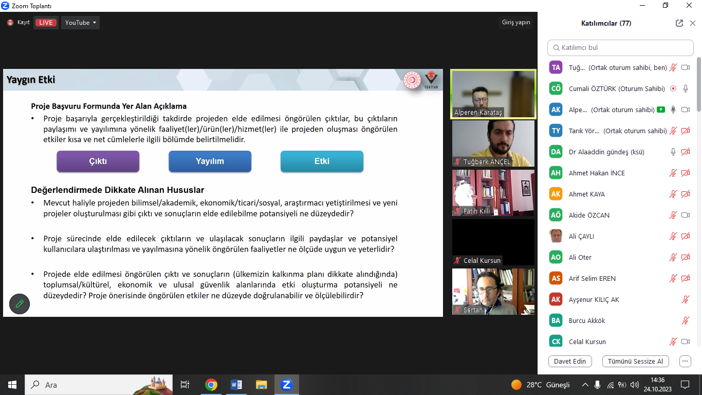Click the green annotation pencil icon
Screen dimensions: 702x395
pyautogui.click(x=20, y=304)
